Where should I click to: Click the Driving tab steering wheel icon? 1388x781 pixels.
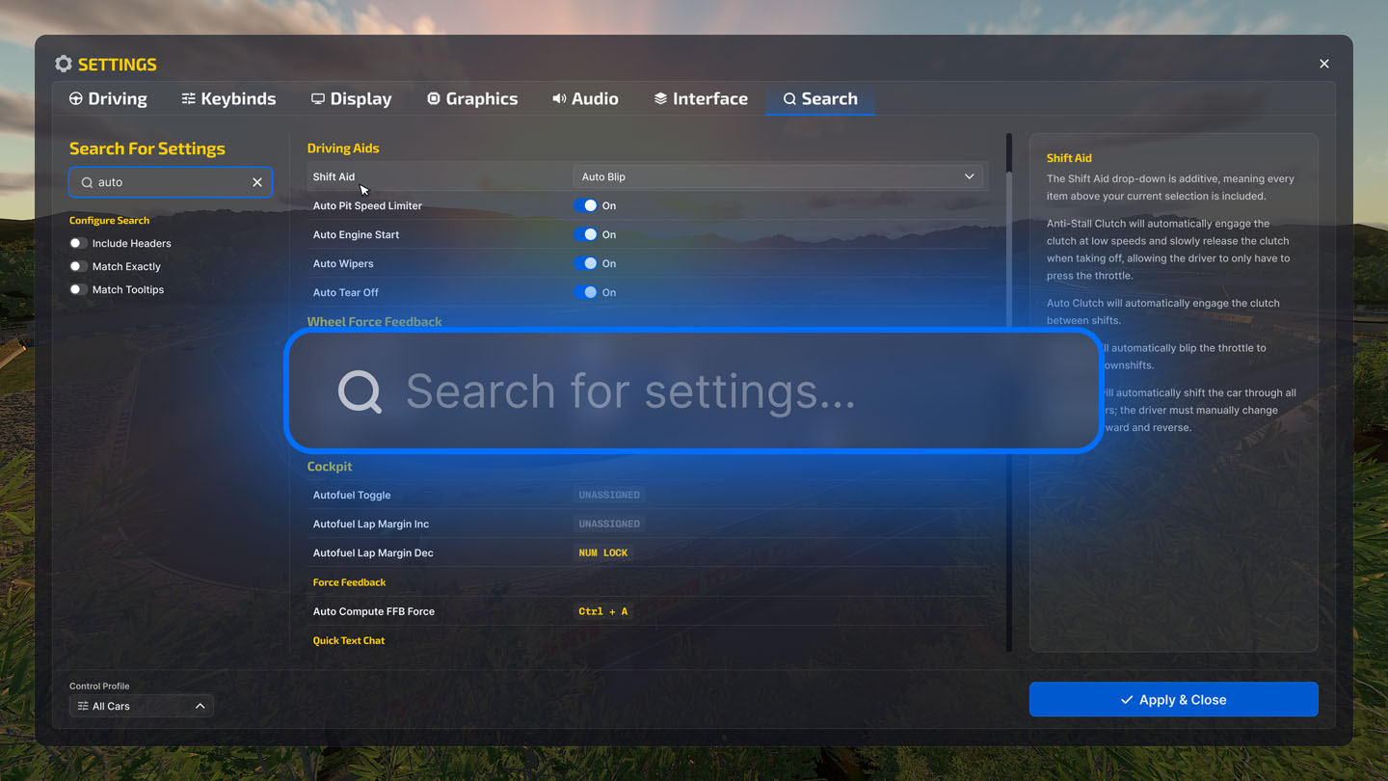pos(76,99)
